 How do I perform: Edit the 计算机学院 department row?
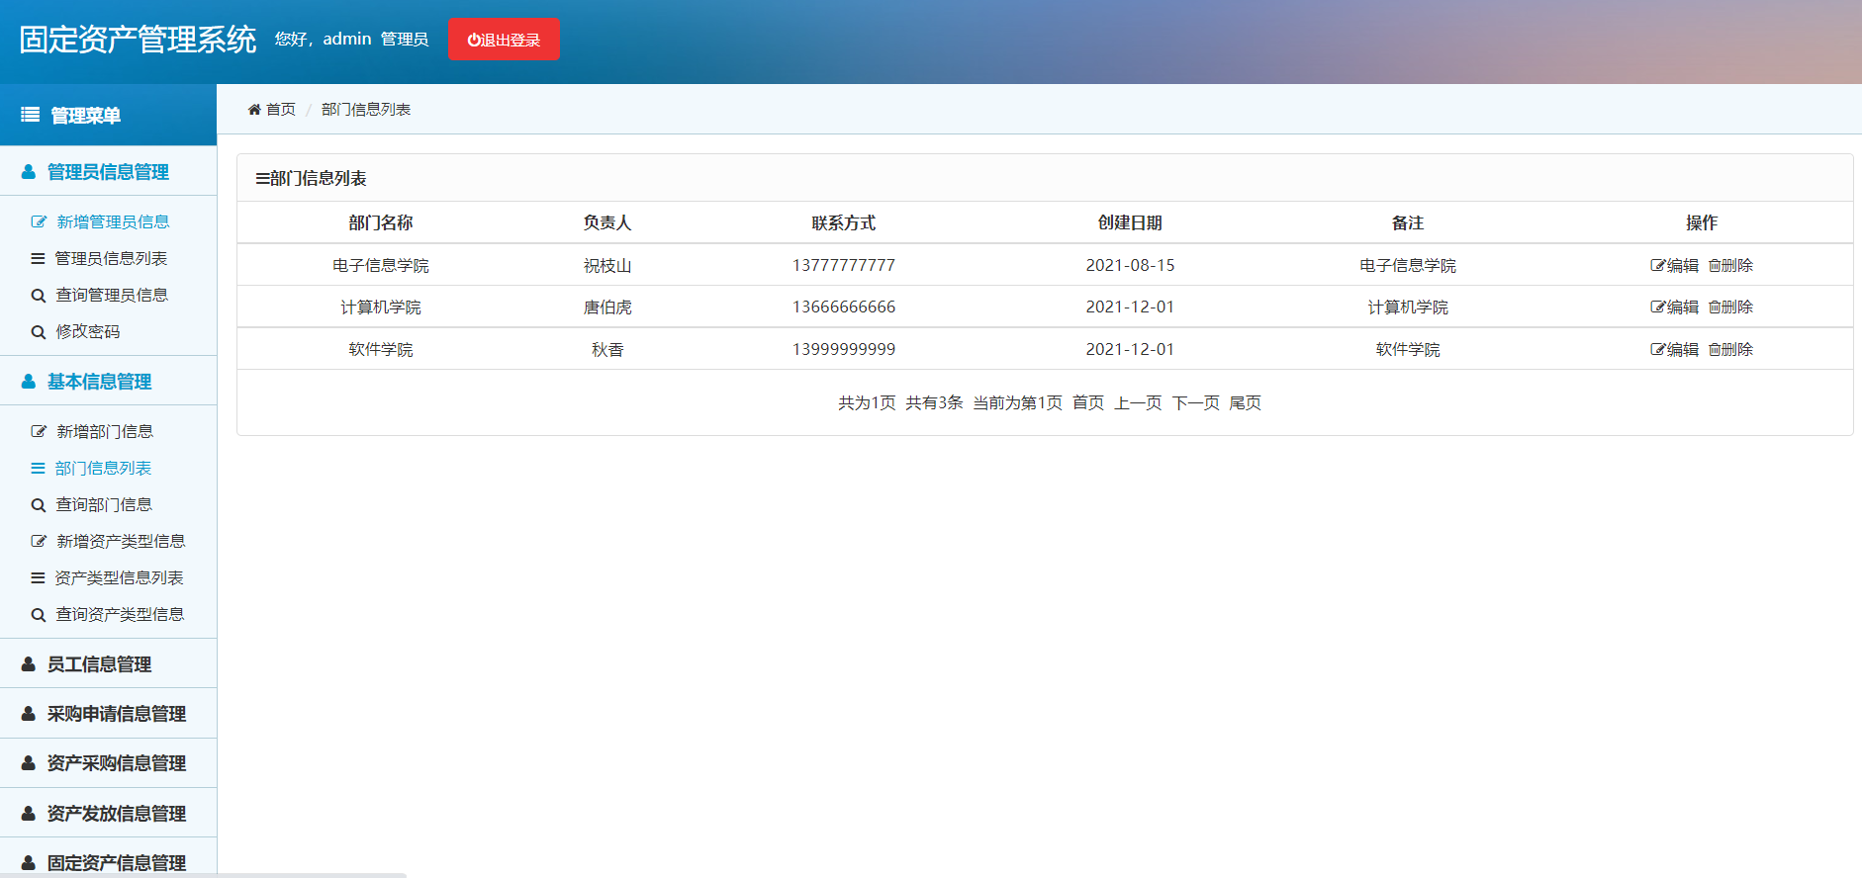(1674, 307)
